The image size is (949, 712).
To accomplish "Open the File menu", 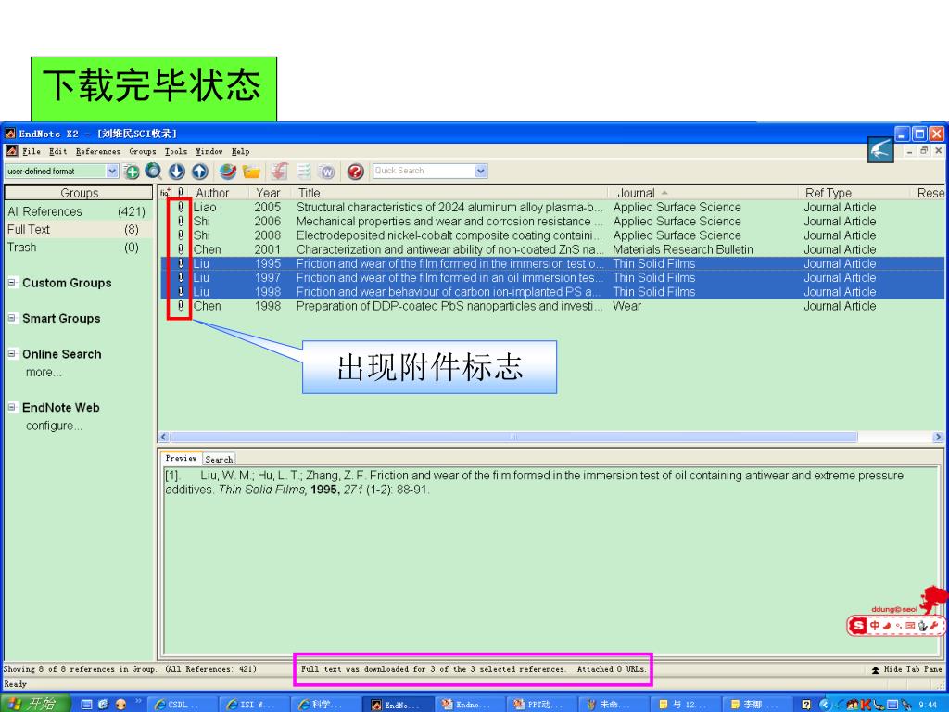I will (x=32, y=151).
